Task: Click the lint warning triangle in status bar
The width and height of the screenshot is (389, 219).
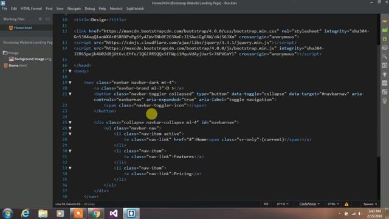Action: click(346, 204)
